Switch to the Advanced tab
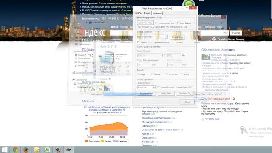This screenshot has width=272, height=153. pyautogui.click(x=157, y=13)
